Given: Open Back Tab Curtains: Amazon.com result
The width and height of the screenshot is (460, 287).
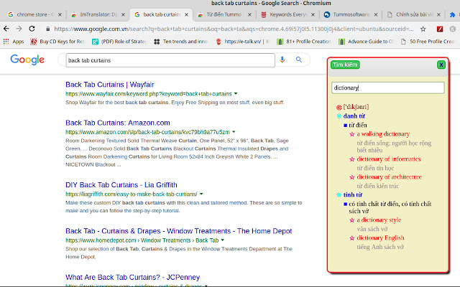Looking at the screenshot, I should [x=118, y=123].
